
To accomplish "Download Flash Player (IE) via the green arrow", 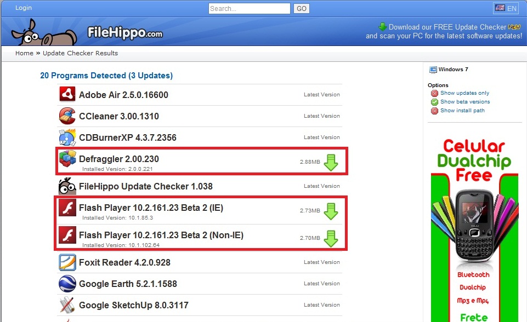I will pos(331,211).
